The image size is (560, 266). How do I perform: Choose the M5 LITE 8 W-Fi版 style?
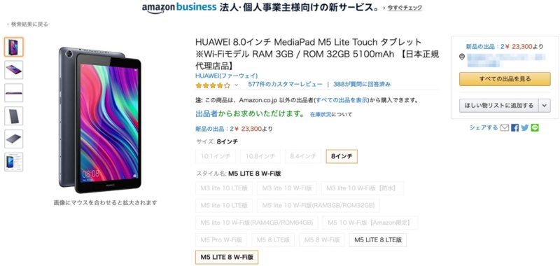227,257
